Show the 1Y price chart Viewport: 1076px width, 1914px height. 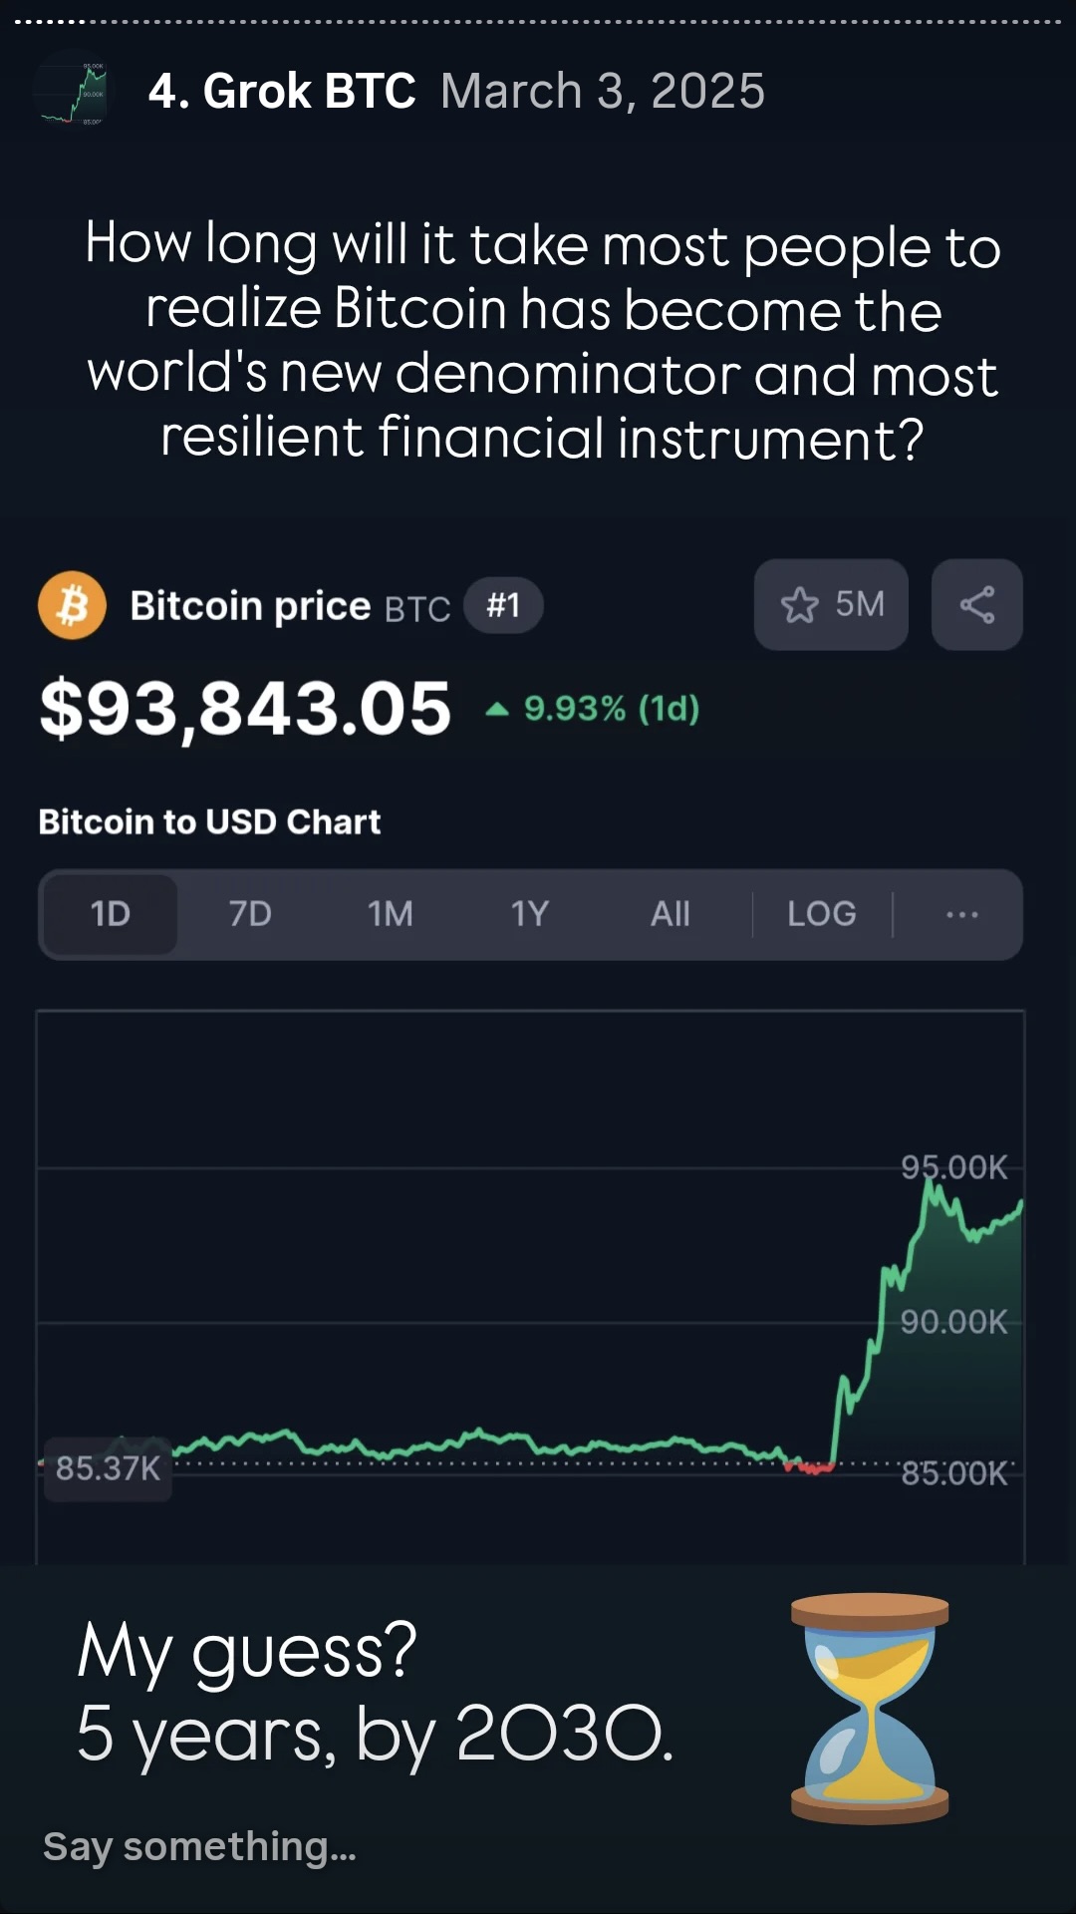click(x=529, y=914)
